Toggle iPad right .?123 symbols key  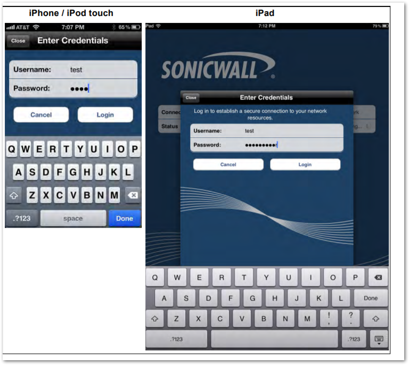(353, 339)
